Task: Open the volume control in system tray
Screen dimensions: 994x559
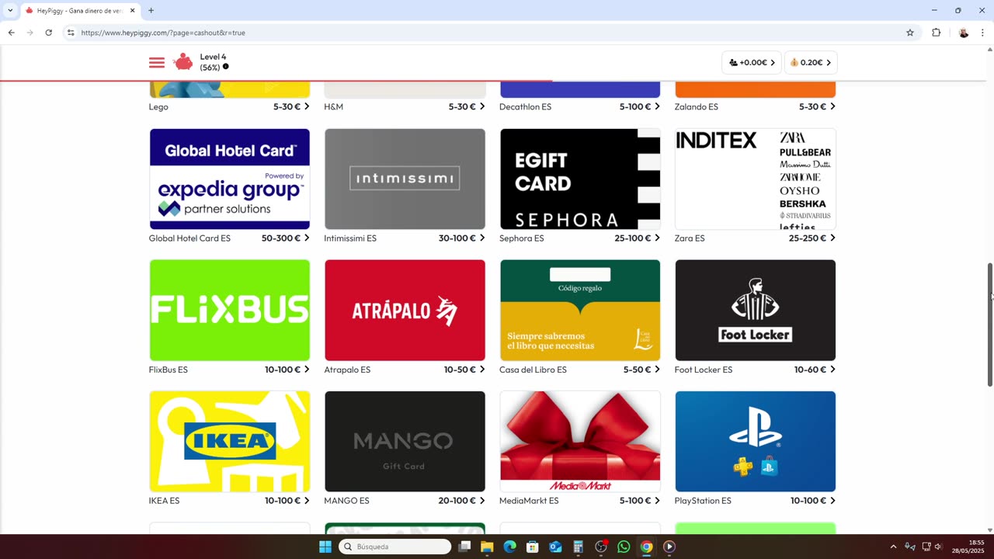Action: point(939,547)
